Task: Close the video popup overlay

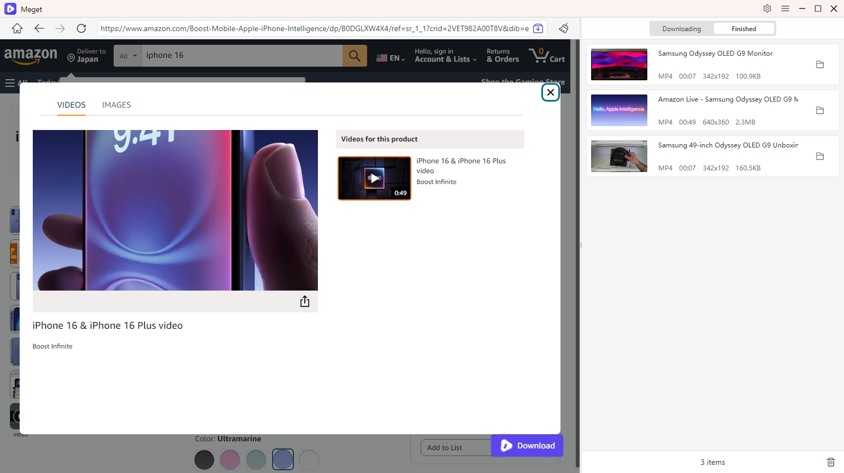Action: coord(550,92)
